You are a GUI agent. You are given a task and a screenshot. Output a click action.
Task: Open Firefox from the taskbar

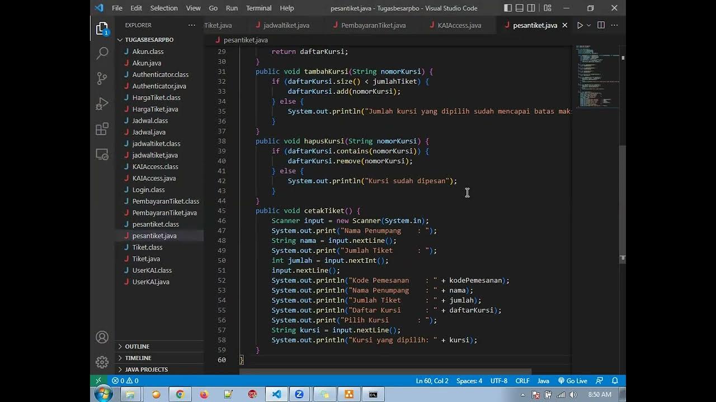pyautogui.click(x=204, y=394)
